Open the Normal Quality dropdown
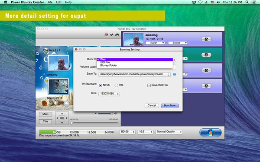 pos(169,132)
